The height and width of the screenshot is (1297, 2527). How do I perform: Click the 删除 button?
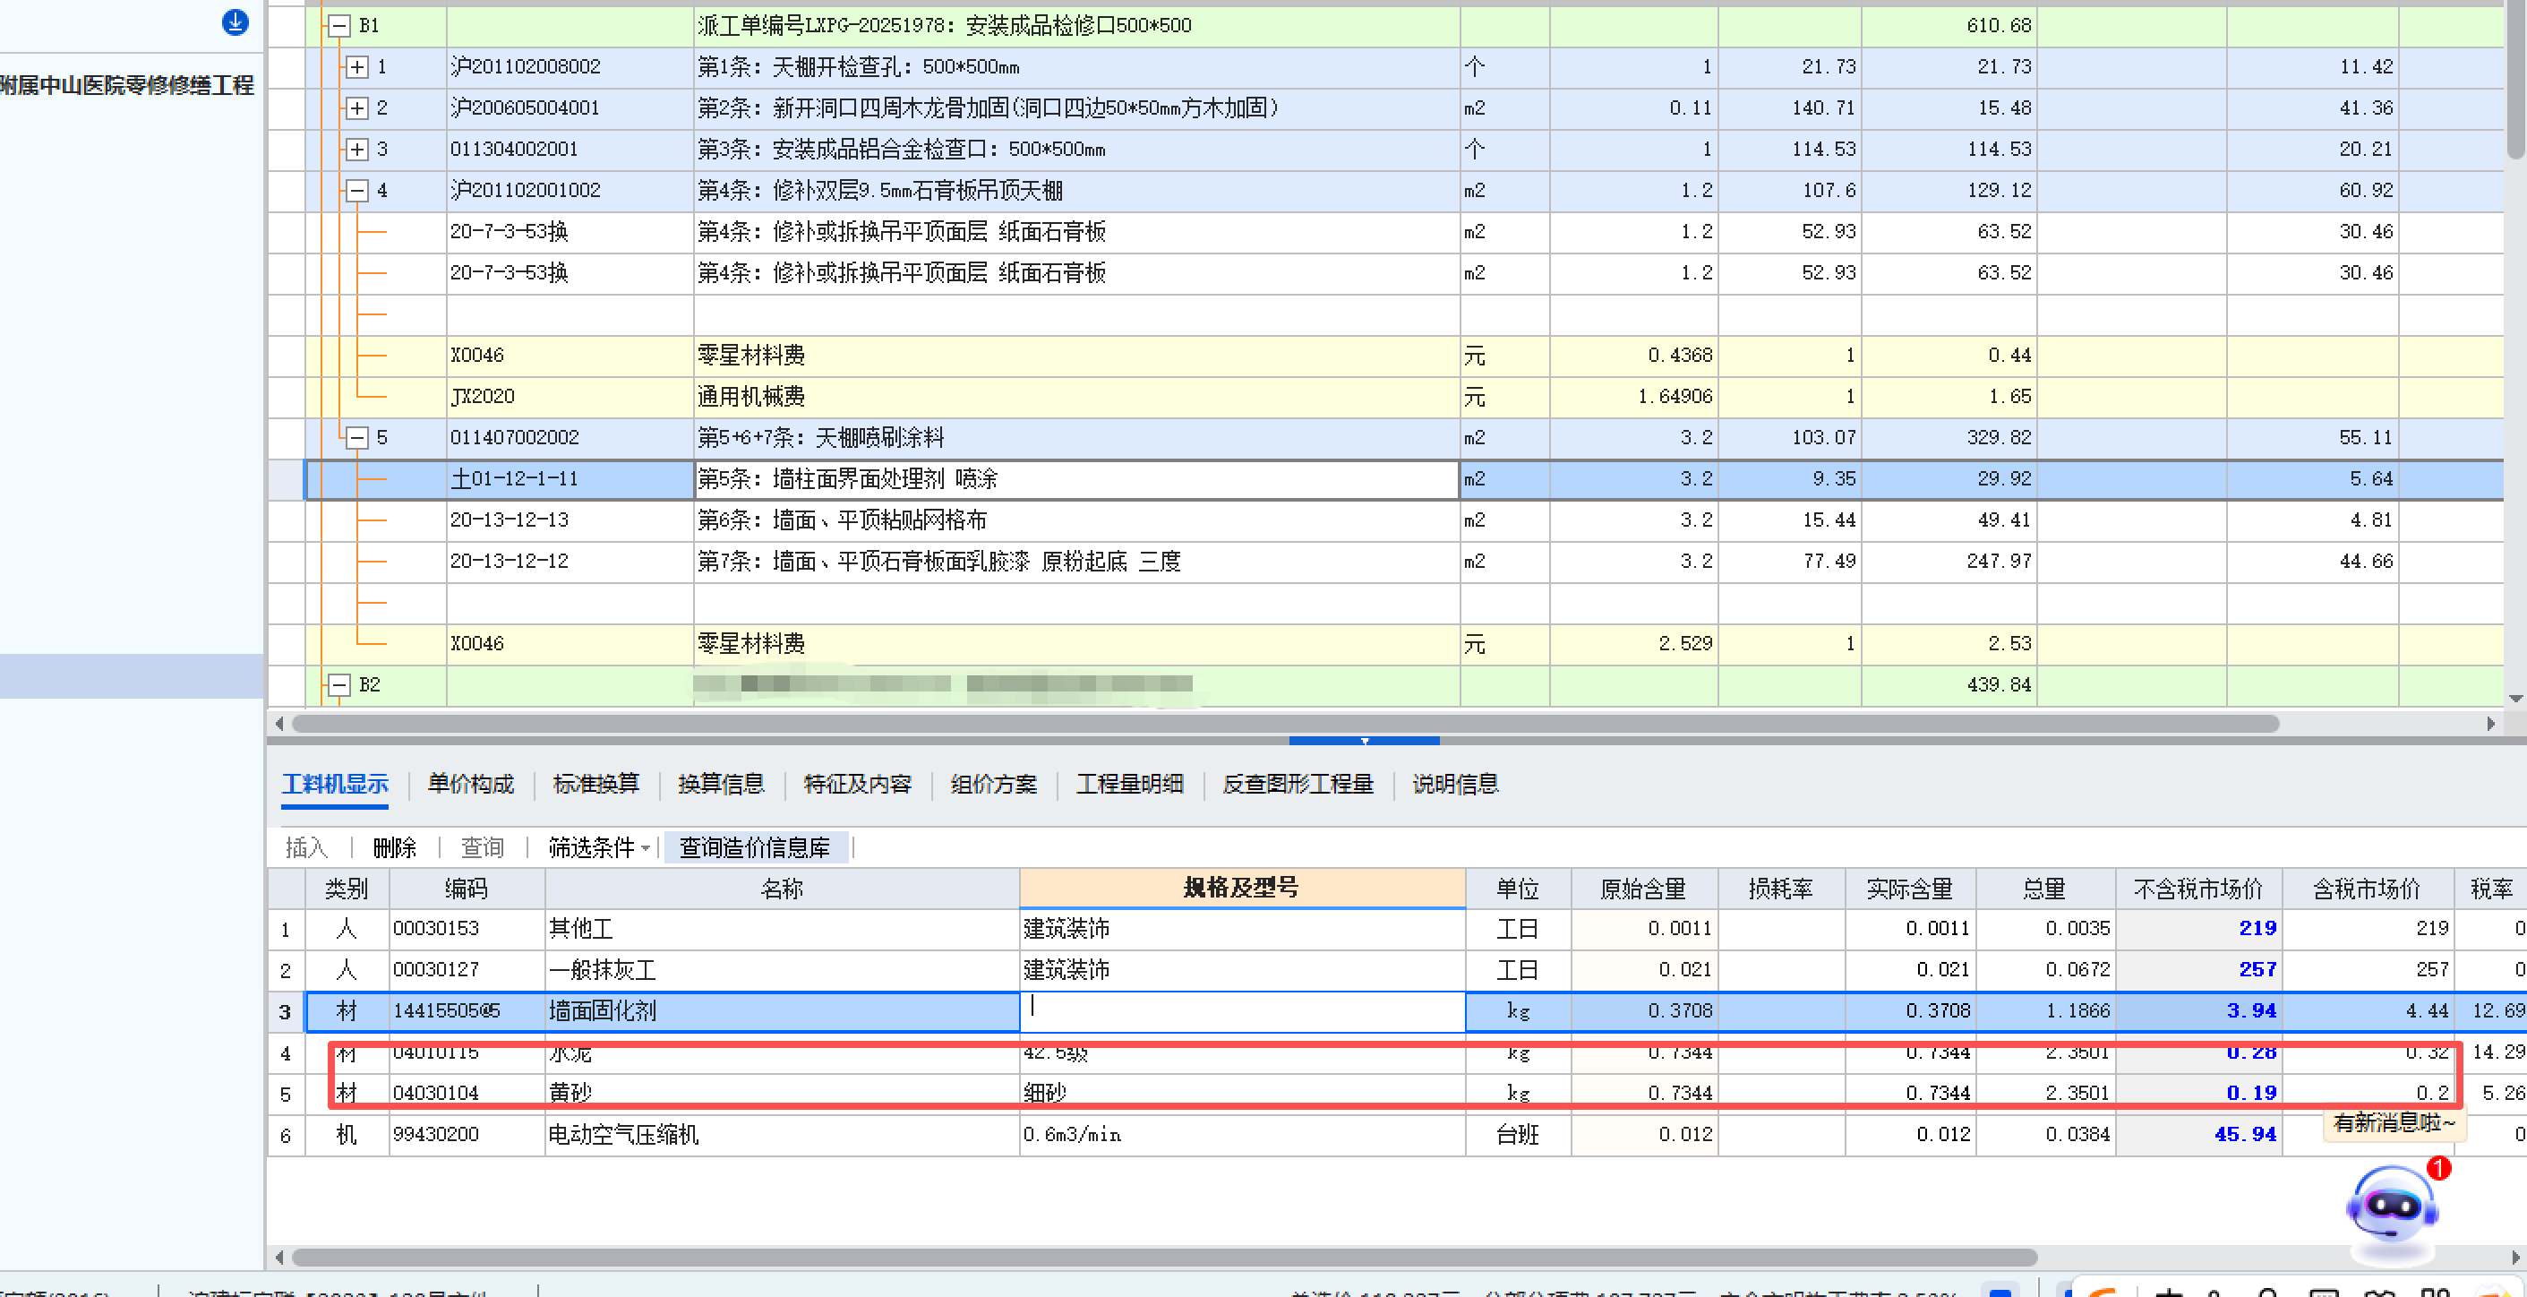click(x=394, y=847)
